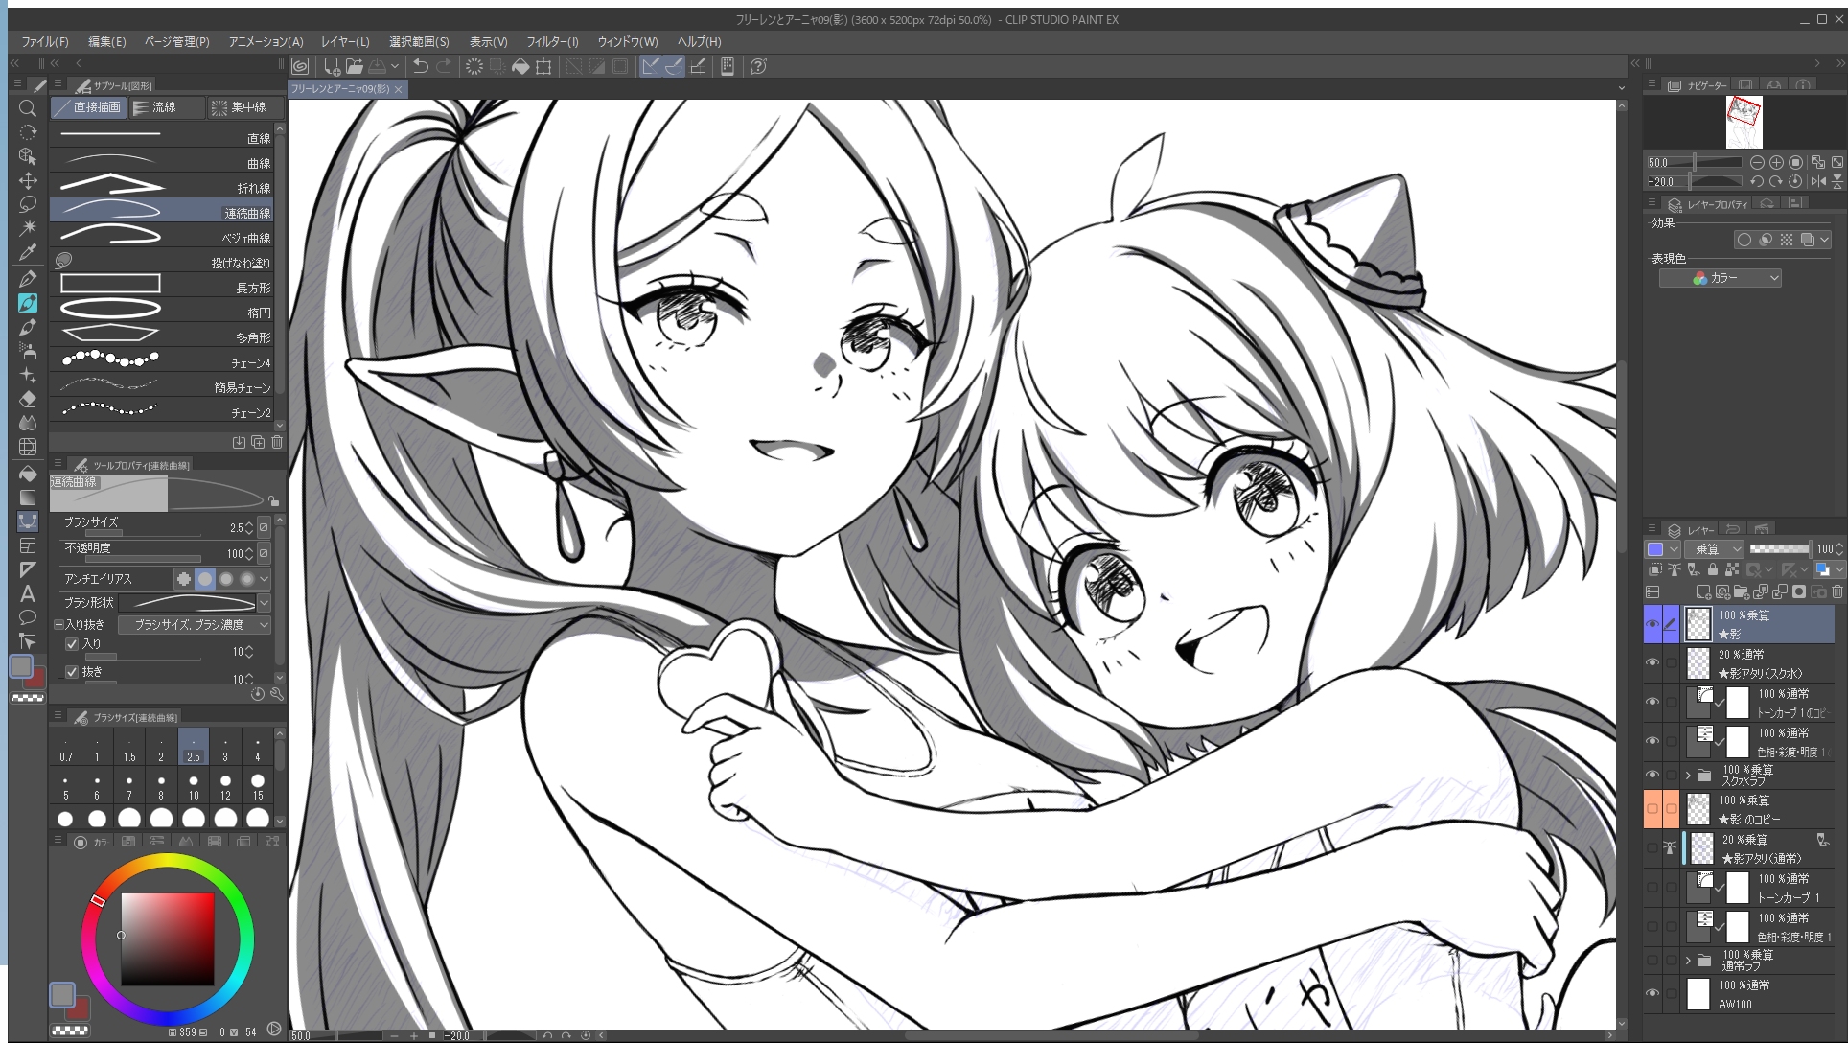Toggle the 入り starting taper checkbox
Image resolution: width=1848 pixels, height=1043 pixels.
(72, 644)
